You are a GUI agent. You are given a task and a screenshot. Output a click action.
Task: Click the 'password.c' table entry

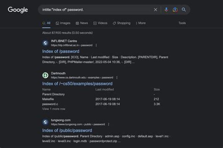[x=50, y=104]
